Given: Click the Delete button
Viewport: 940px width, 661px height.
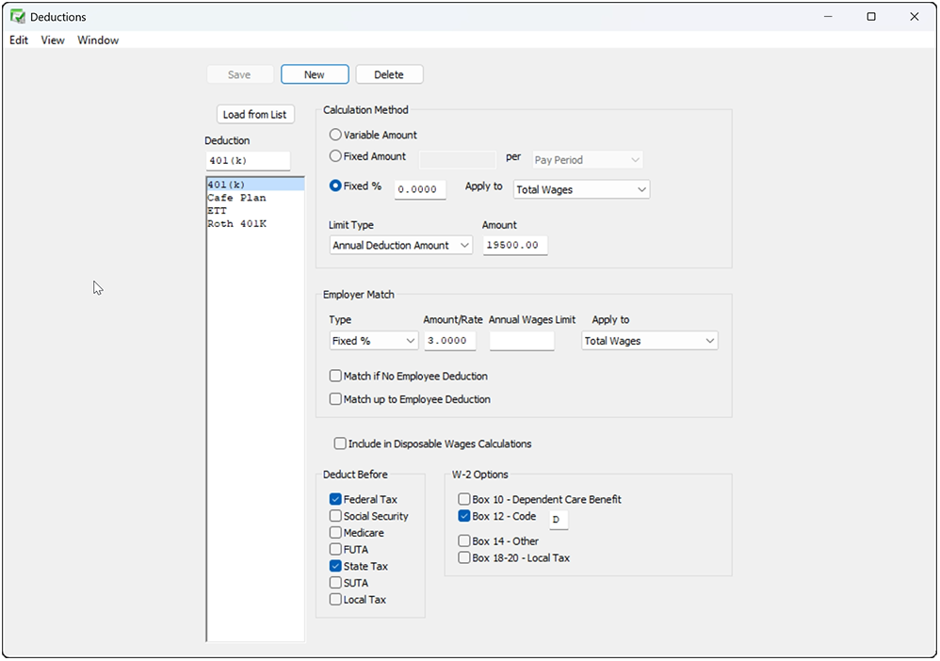Looking at the screenshot, I should pyautogui.click(x=389, y=74).
